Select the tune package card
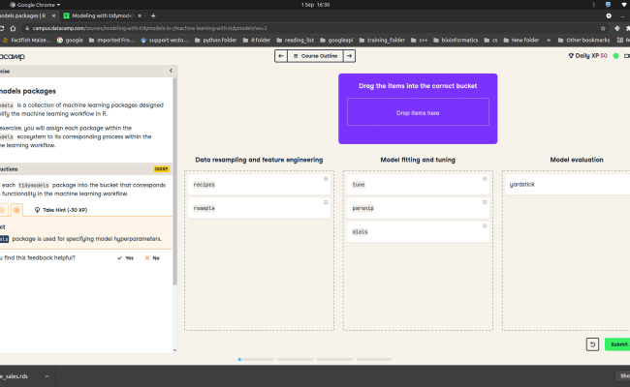This screenshot has width=630, height=387. pos(418,185)
